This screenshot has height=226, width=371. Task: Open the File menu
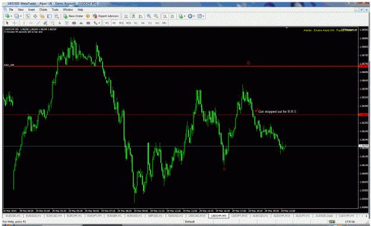tap(11, 9)
